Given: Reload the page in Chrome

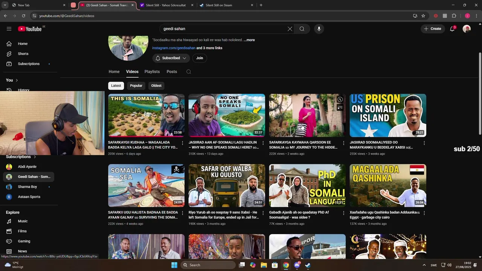Looking at the screenshot, I should (23, 16).
